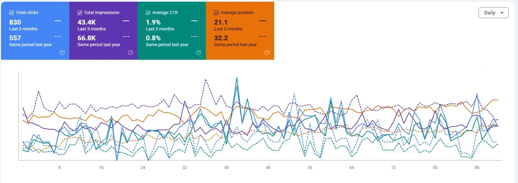This screenshot has height=183, width=518.
Task: Open help icon on Total clicks card
Action: pyautogui.click(x=62, y=53)
